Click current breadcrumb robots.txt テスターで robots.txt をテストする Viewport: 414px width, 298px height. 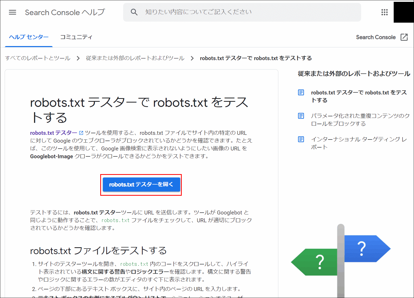256,58
